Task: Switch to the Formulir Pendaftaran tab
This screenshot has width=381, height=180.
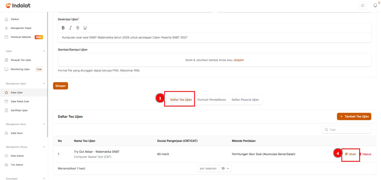Action: [x=212, y=100]
